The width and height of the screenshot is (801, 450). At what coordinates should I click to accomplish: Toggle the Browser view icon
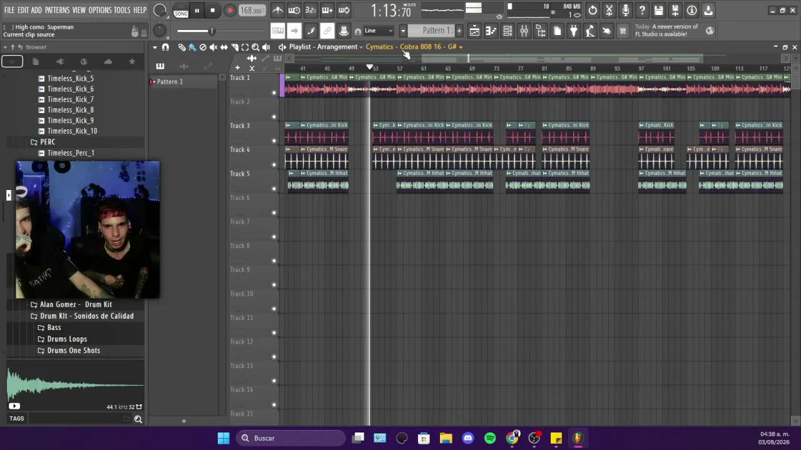(541, 31)
